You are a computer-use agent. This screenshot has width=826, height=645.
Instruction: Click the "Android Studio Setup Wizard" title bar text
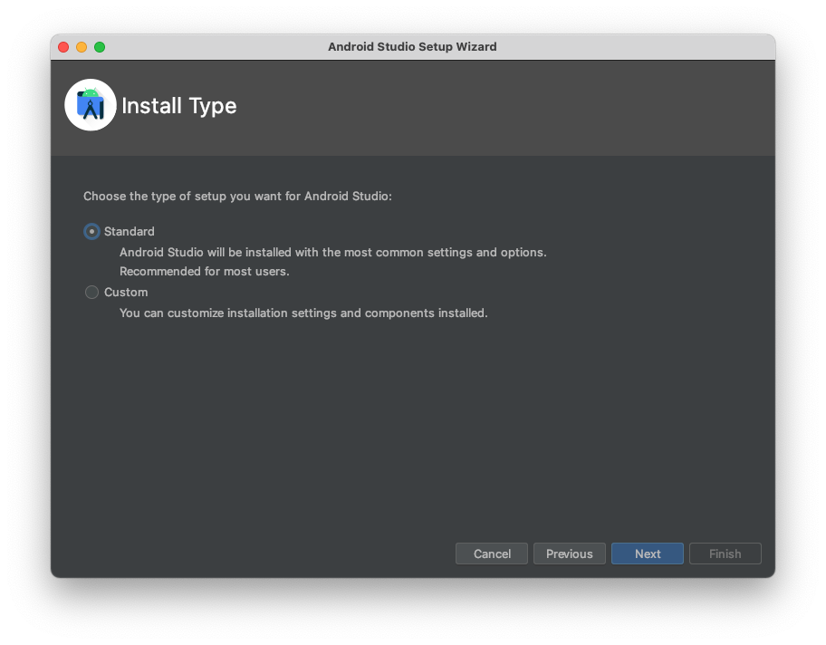coord(412,47)
